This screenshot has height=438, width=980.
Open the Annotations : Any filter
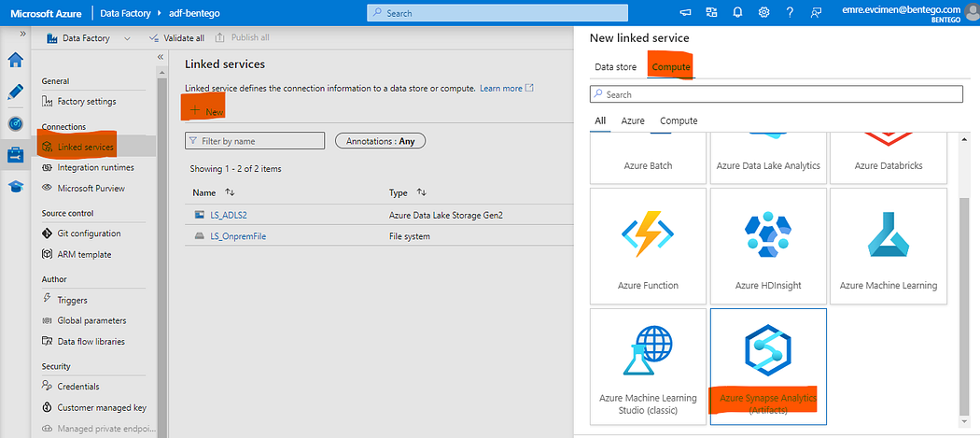click(381, 141)
